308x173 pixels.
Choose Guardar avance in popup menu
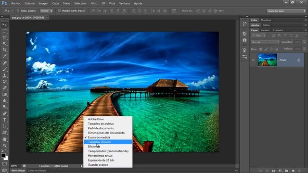(108, 165)
